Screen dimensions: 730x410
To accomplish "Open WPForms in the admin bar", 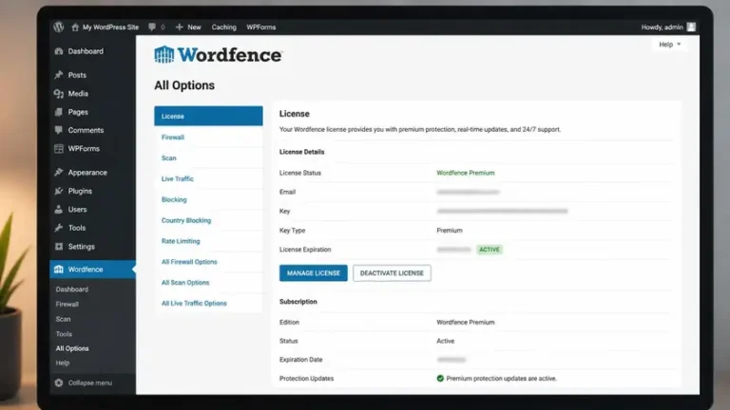I will click(261, 27).
